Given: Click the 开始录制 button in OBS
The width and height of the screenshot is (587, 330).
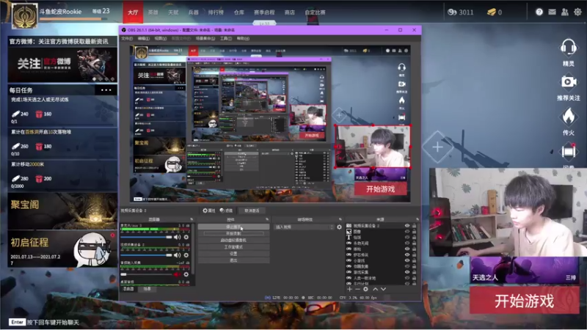Looking at the screenshot, I should tap(233, 233).
